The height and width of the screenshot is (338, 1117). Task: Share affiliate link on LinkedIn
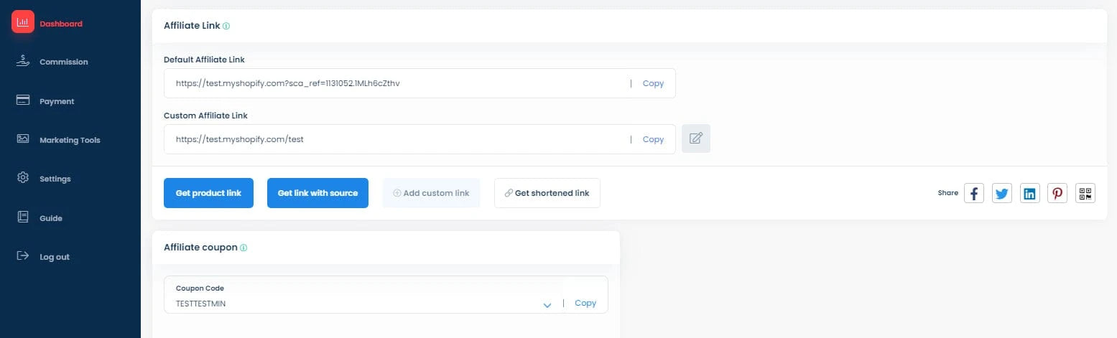1030,193
